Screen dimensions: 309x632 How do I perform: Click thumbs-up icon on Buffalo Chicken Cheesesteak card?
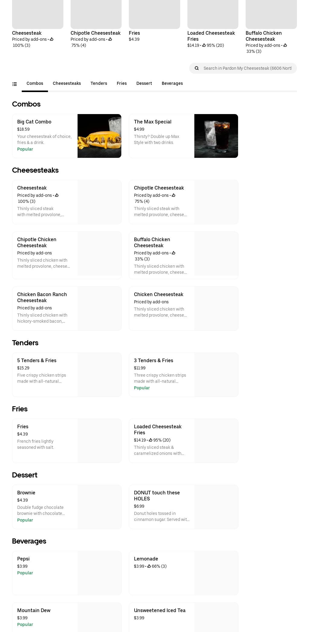(x=174, y=253)
